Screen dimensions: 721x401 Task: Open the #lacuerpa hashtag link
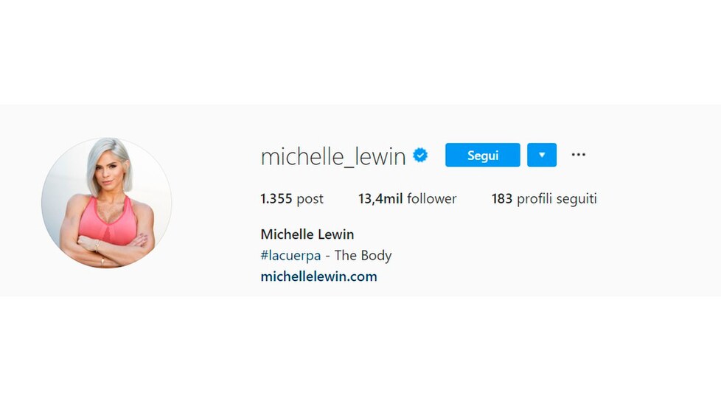290,255
